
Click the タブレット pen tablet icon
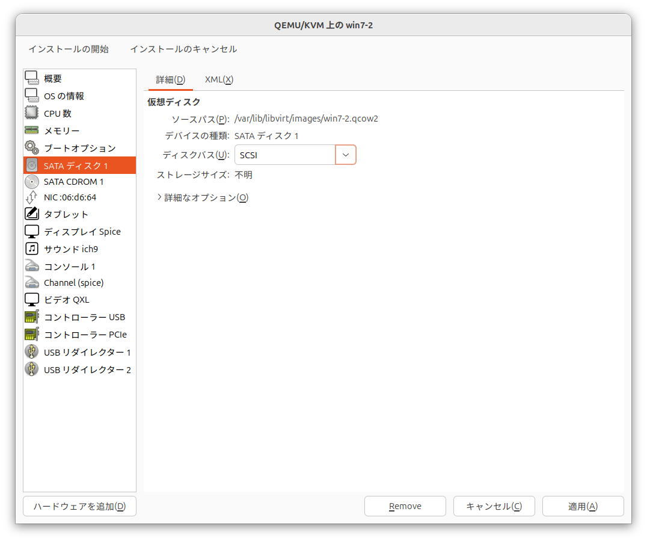tap(32, 214)
